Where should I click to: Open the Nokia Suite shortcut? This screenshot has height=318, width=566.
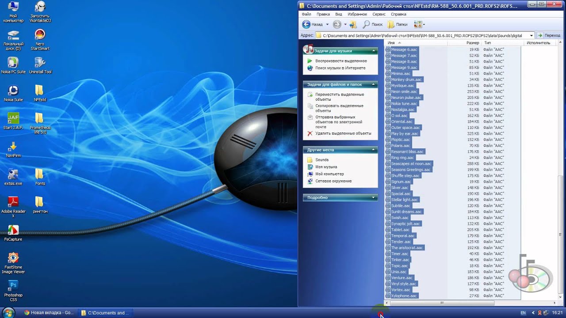click(x=13, y=93)
